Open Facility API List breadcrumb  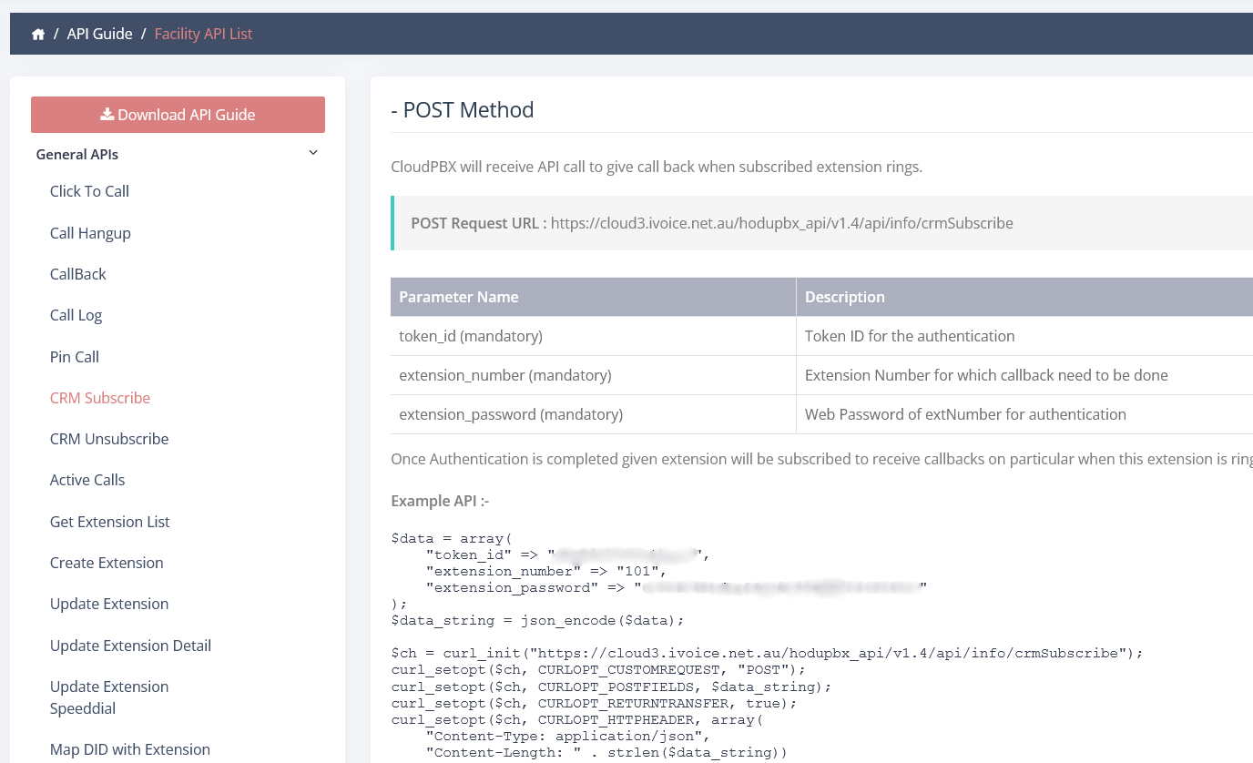pos(203,34)
